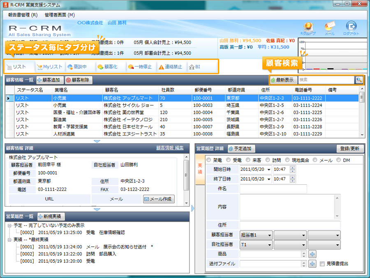This screenshot has height=278, width=370.
Task: Check the 見積書提出 checkbox
Action: point(322,264)
